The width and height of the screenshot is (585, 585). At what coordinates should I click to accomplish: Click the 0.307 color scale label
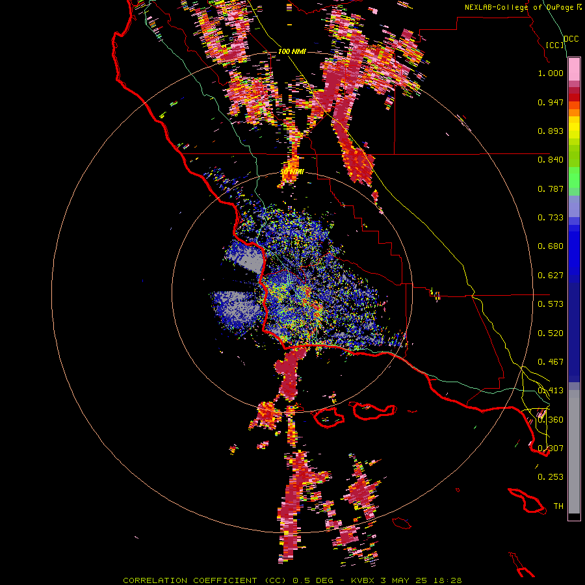point(551,448)
